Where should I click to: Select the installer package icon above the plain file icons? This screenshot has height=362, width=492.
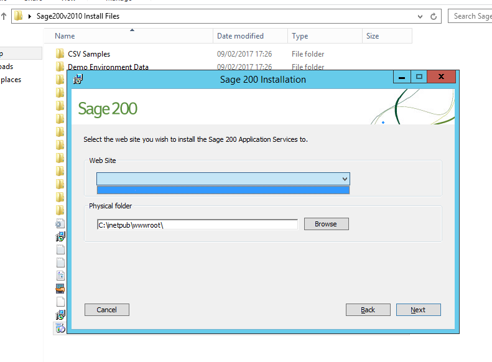click(x=60, y=236)
